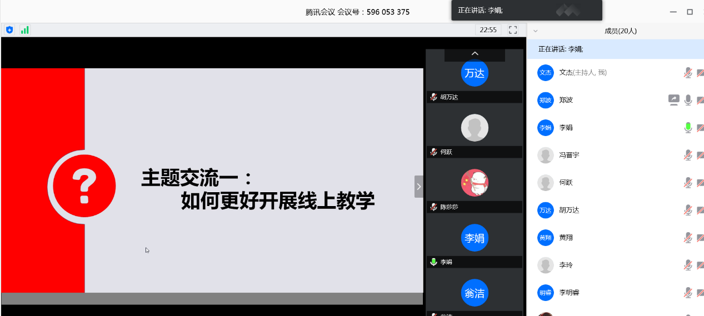Unmute 黄翔's microphone in members list
Screen dimensions: 704x316
pyautogui.click(x=688, y=238)
